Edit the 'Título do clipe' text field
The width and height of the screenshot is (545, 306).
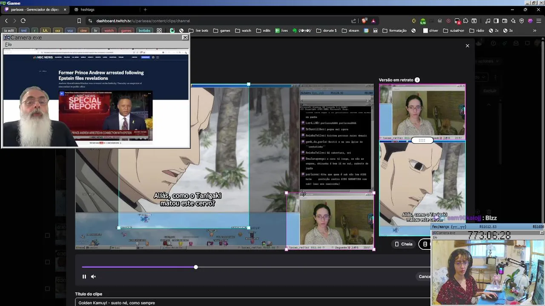click(x=253, y=303)
